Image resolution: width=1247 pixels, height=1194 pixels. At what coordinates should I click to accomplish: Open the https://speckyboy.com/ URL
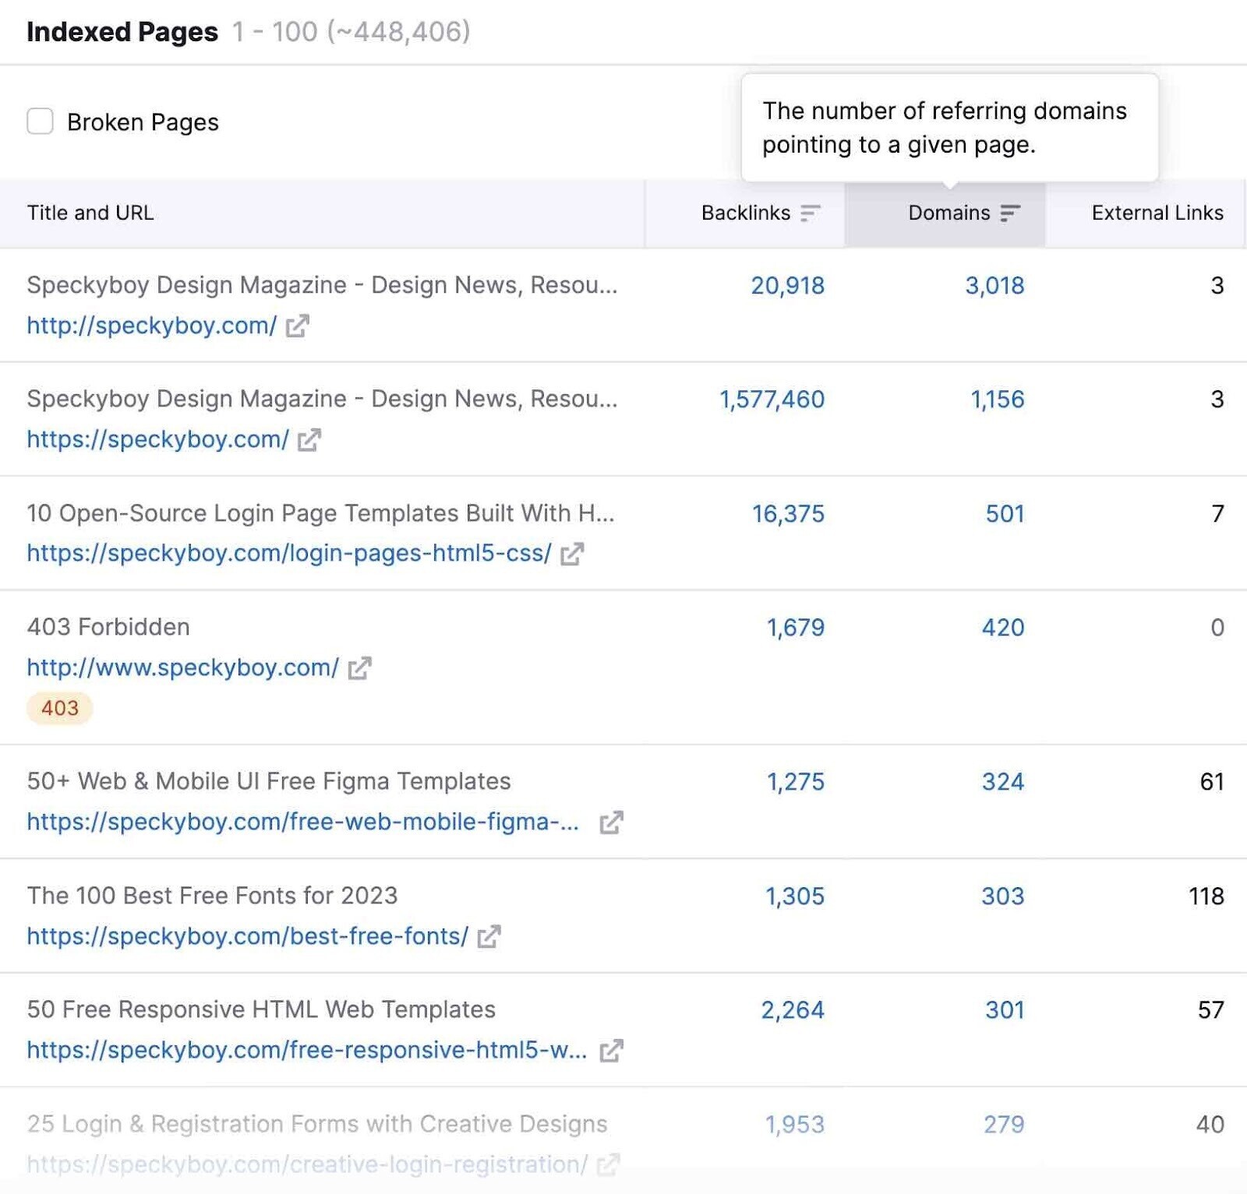[x=158, y=439]
